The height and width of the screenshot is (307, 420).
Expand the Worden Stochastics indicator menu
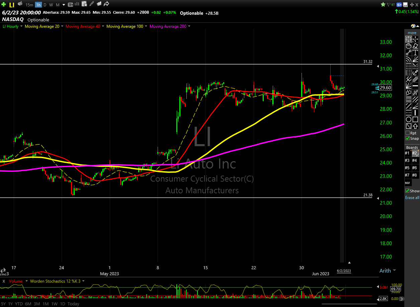(83, 281)
